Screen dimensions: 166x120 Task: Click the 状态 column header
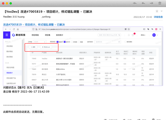[151, 52]
